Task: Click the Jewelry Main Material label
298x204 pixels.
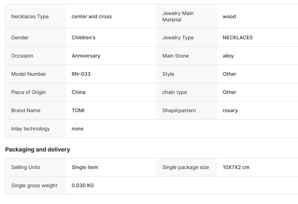Action: pyautogui.click(x=178, y=16)
